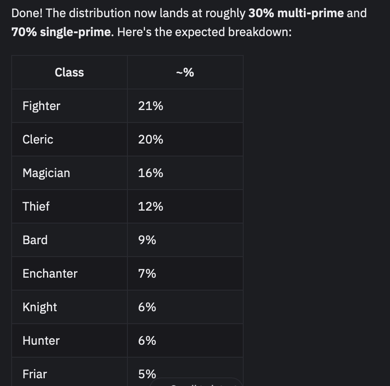Click the 9% value for Bard
The height and width of the screenshot is (386, 390).
(147, 240)
